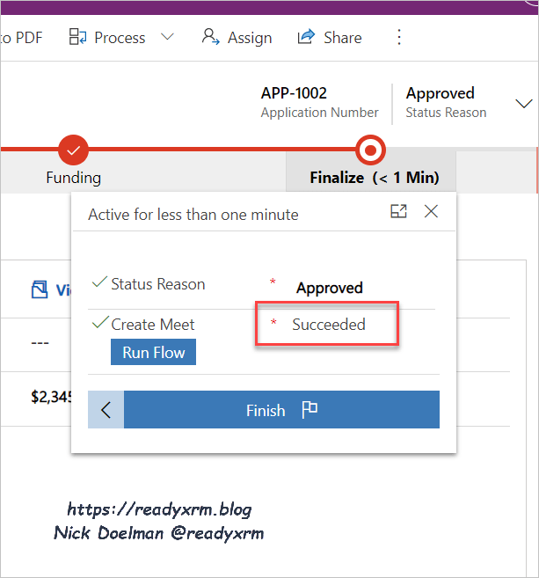Click the Funding stage label
The image size is (539, 578).
(x=73, y=177)
